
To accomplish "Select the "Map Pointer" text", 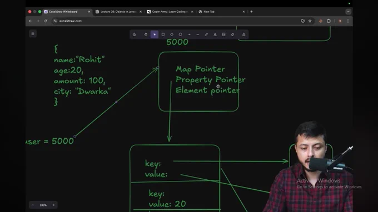I will tap(200, 69).
